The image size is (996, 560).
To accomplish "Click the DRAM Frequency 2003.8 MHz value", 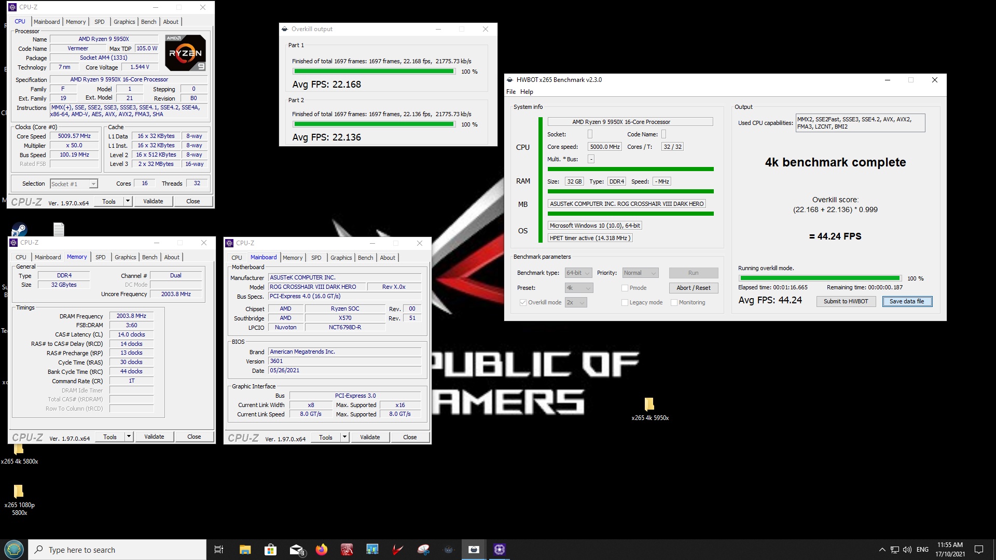I will pos(131,316).
